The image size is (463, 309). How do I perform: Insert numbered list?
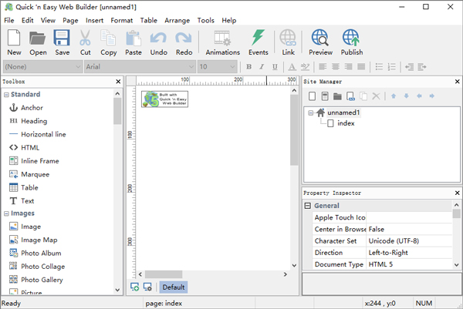(x=391, y=67)
